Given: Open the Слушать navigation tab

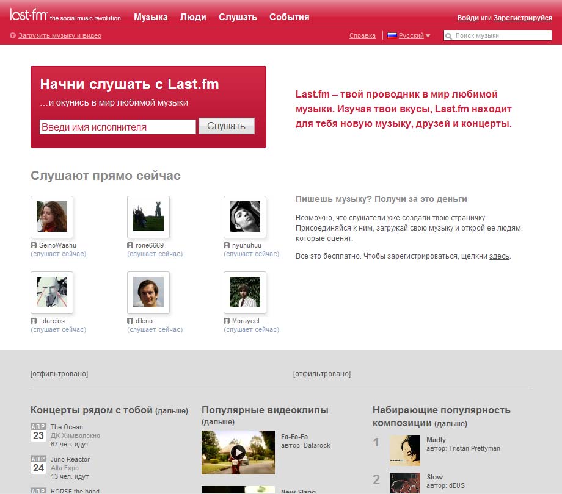Looking at the screenshot, I should click(238, 17).
